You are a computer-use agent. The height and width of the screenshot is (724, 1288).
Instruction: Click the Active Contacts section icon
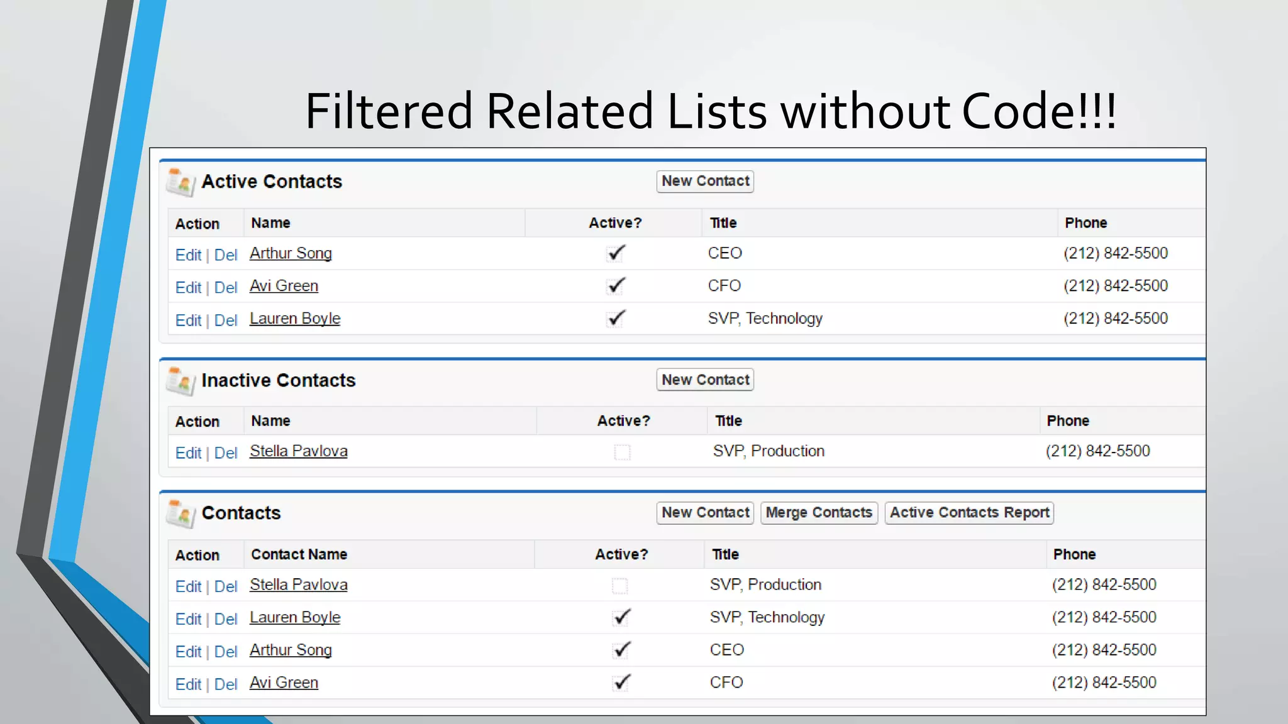(181, 182)
